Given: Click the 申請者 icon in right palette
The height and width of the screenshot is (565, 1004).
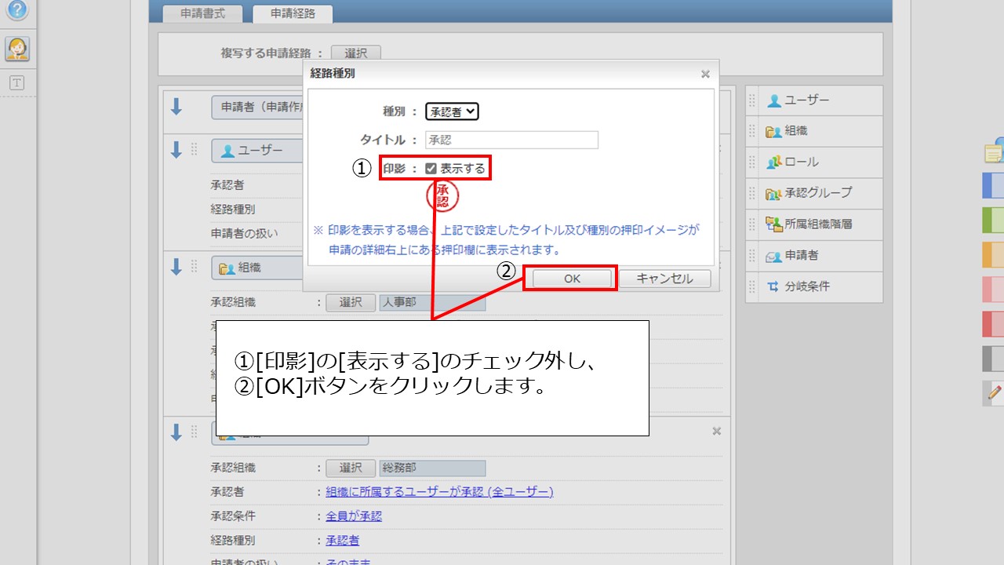Looking at the screenshot, I should pyautogui.click(x=774, y=256).
